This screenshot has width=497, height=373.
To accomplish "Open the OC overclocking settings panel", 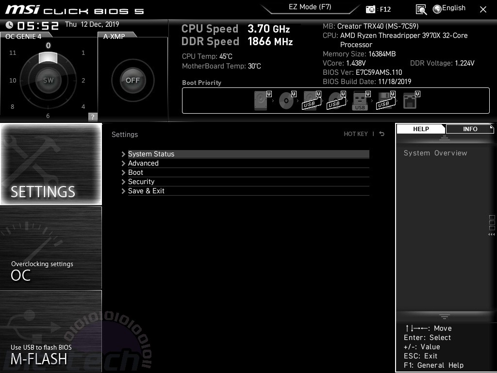I will click(51, 248).
